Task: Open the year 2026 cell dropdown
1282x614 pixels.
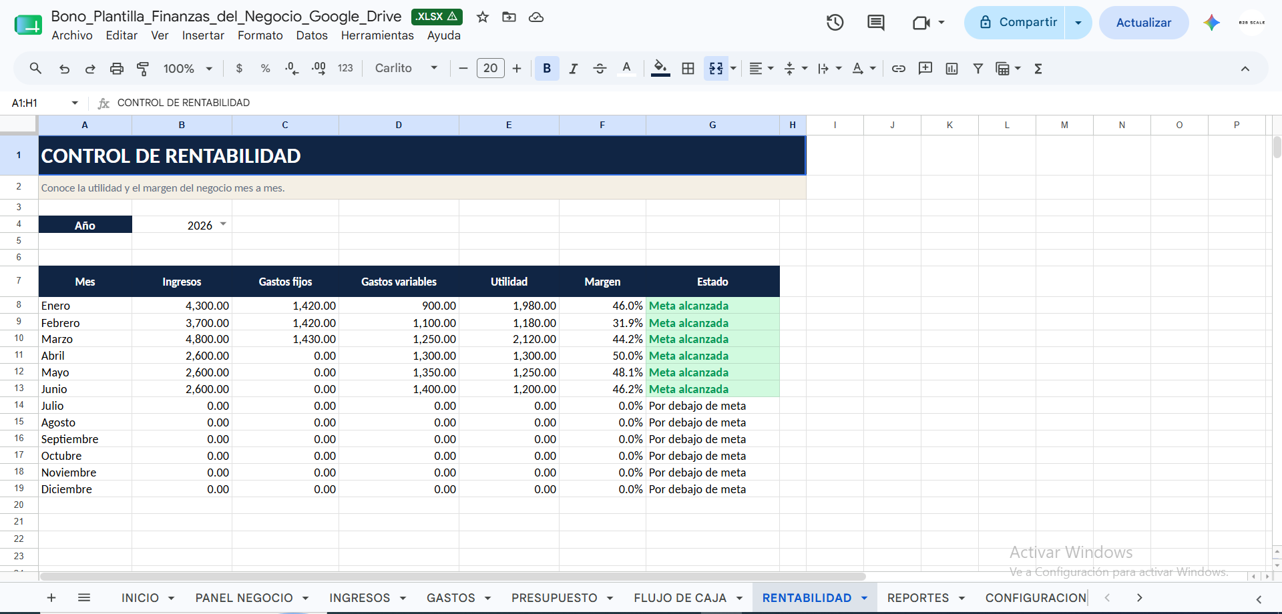Action: [x=223, y=224]
